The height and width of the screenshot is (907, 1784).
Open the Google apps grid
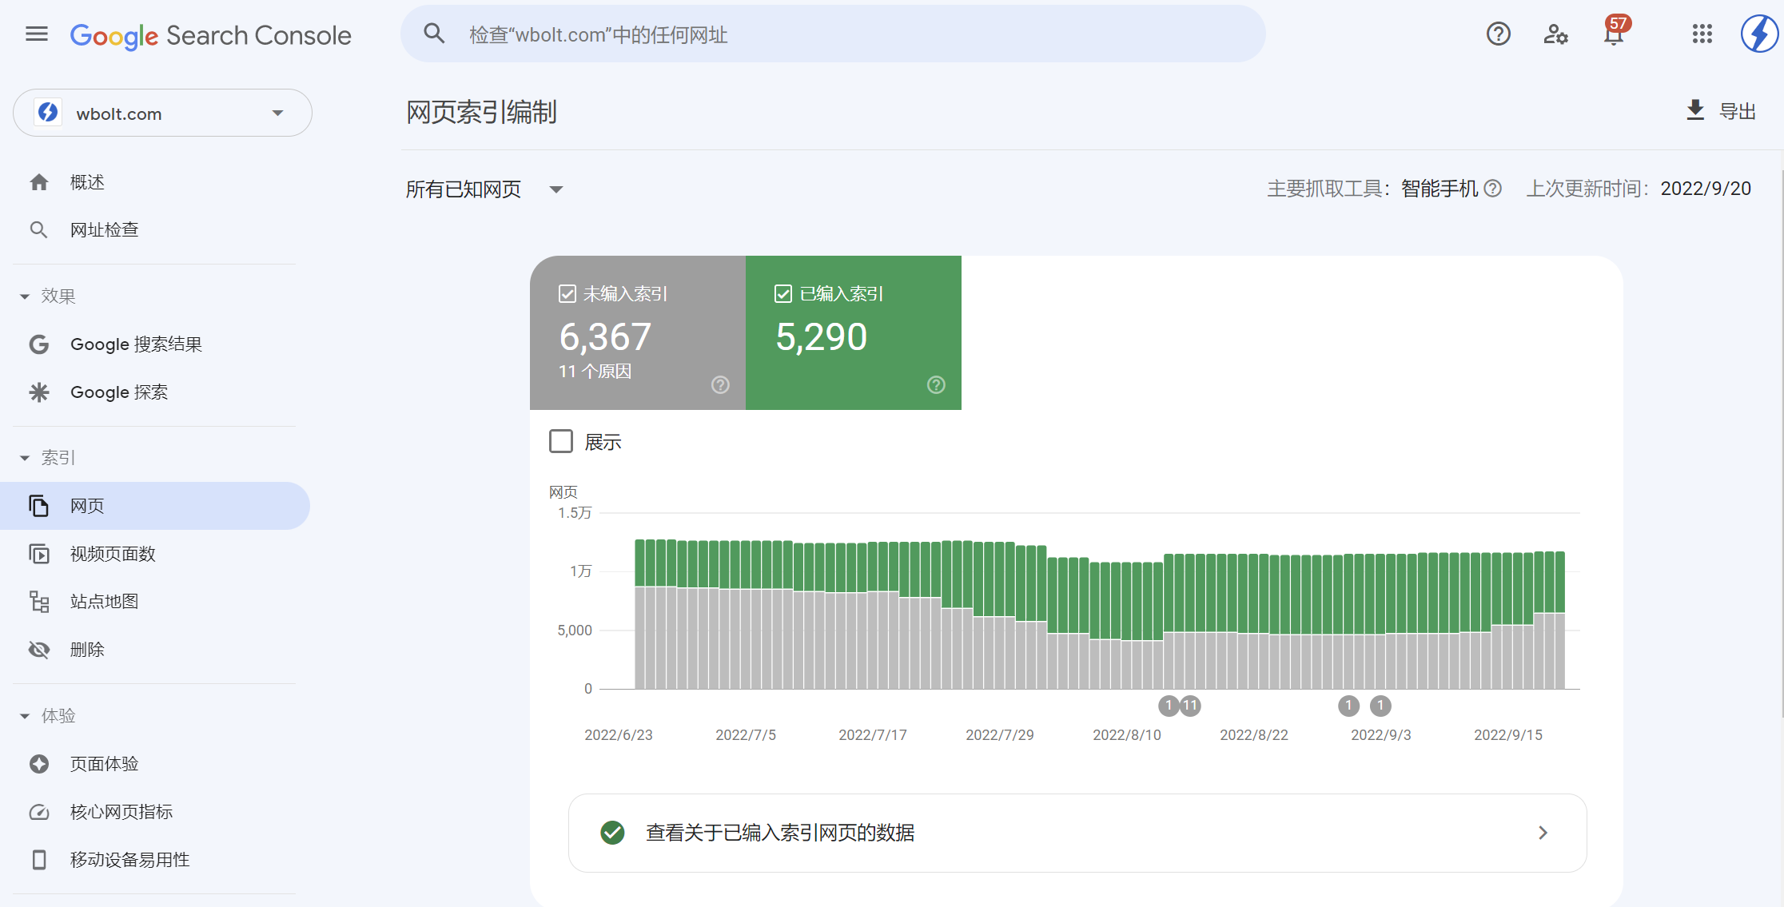click(x=1702, y=34)
